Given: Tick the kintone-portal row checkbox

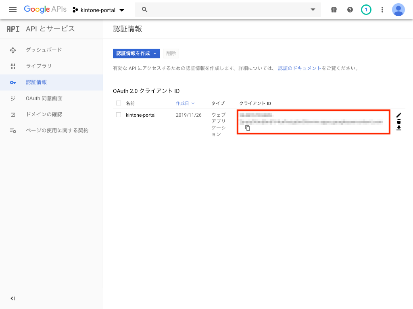Looking at the screenshot, I should pyautogui.click(x=119, y=115).
